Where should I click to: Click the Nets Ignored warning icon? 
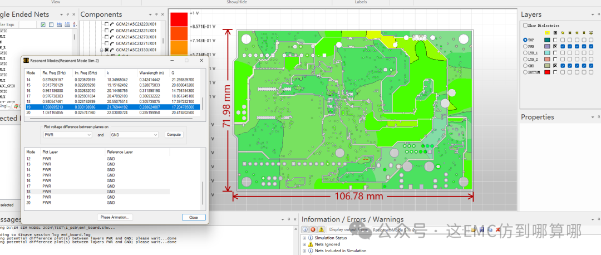click(311, 244)
